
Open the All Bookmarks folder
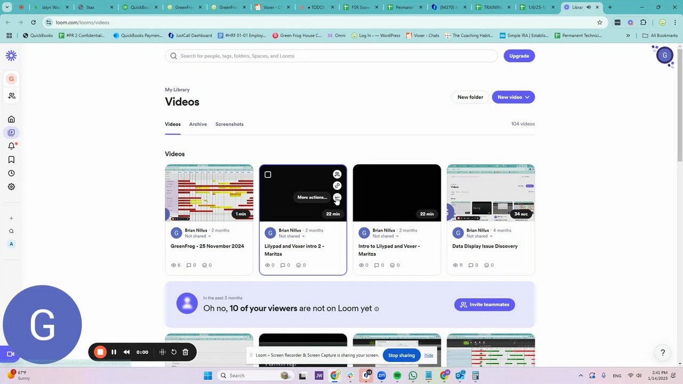(660, 36)
